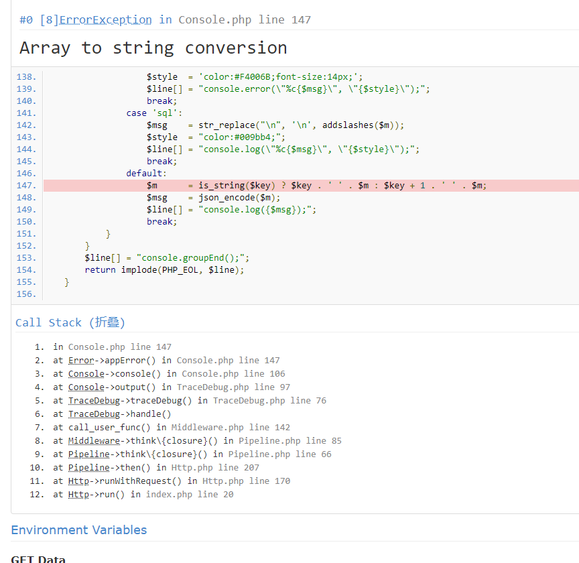Click Http in the Http->runWithRequest() stack row

(x=78, y=481)
